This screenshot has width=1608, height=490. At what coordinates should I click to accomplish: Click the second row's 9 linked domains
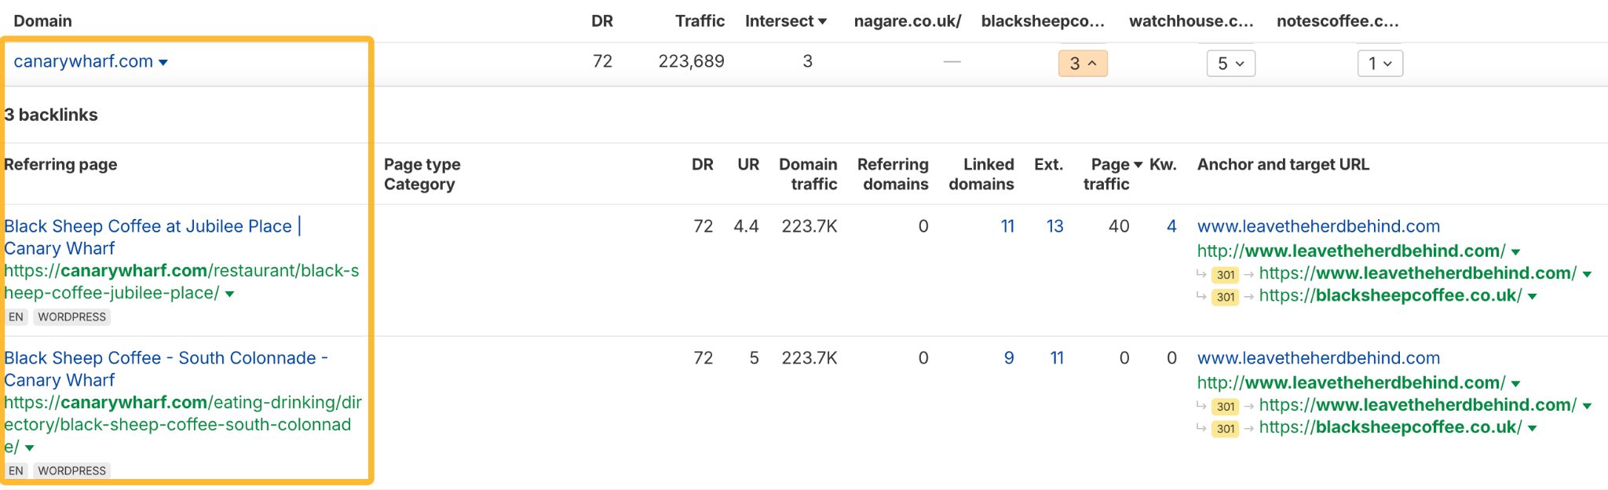[1009, 358]
